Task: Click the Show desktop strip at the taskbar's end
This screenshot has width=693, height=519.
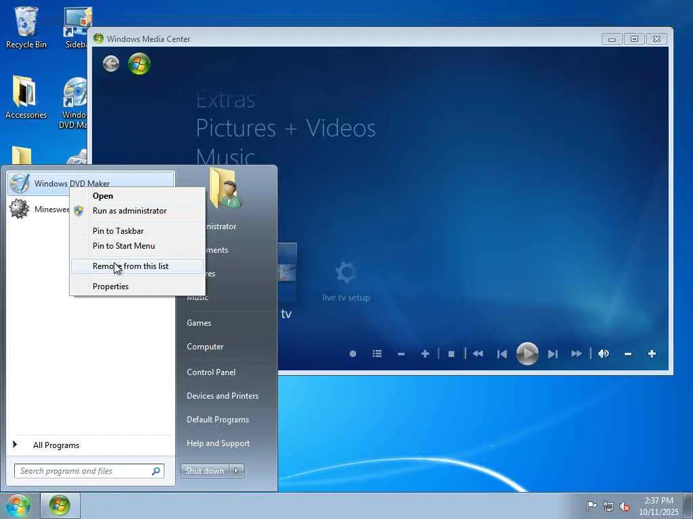Action: [x=688, y=505]
